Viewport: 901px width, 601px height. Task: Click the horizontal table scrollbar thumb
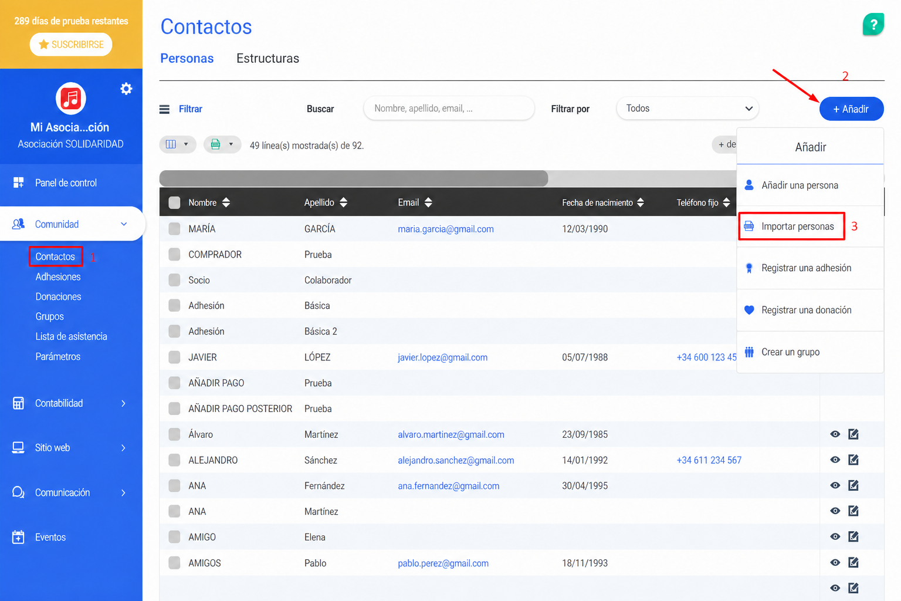354,178
